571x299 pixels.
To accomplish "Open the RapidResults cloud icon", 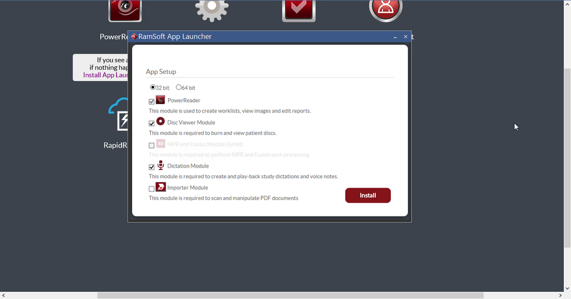I will point(118,116).
